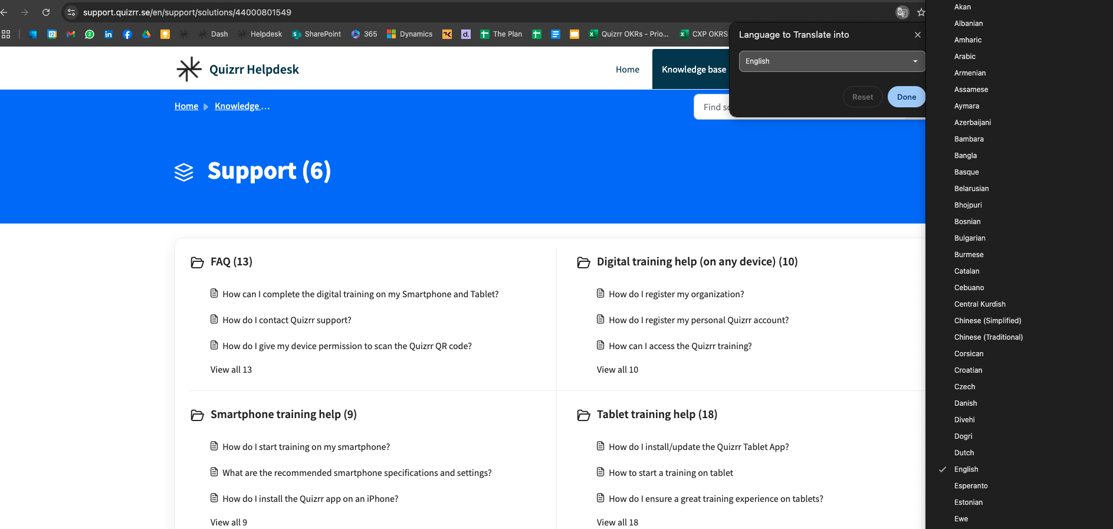1113x529 pixels.
Task: Open 'How do I install/update the Quizrr Tablet App?'
Action: [x=699, y=447]
